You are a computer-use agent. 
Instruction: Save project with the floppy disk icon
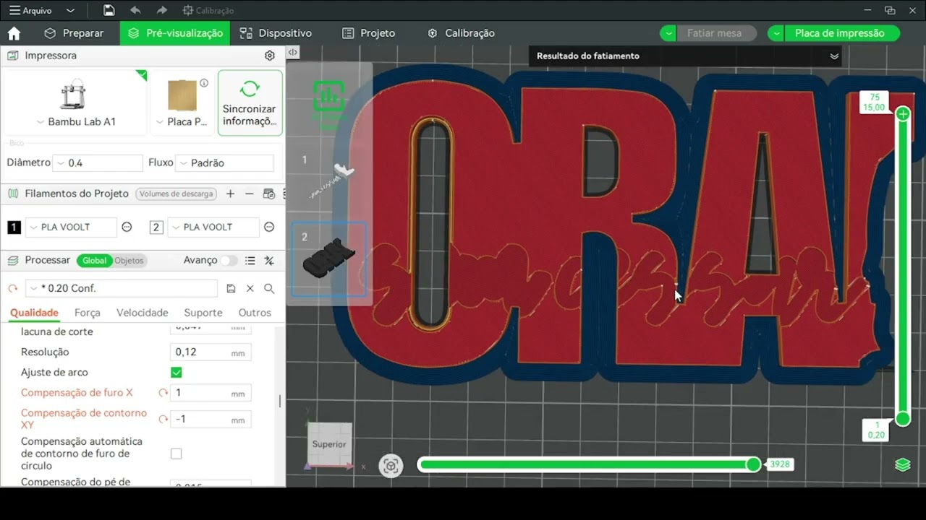click(109, 10)
